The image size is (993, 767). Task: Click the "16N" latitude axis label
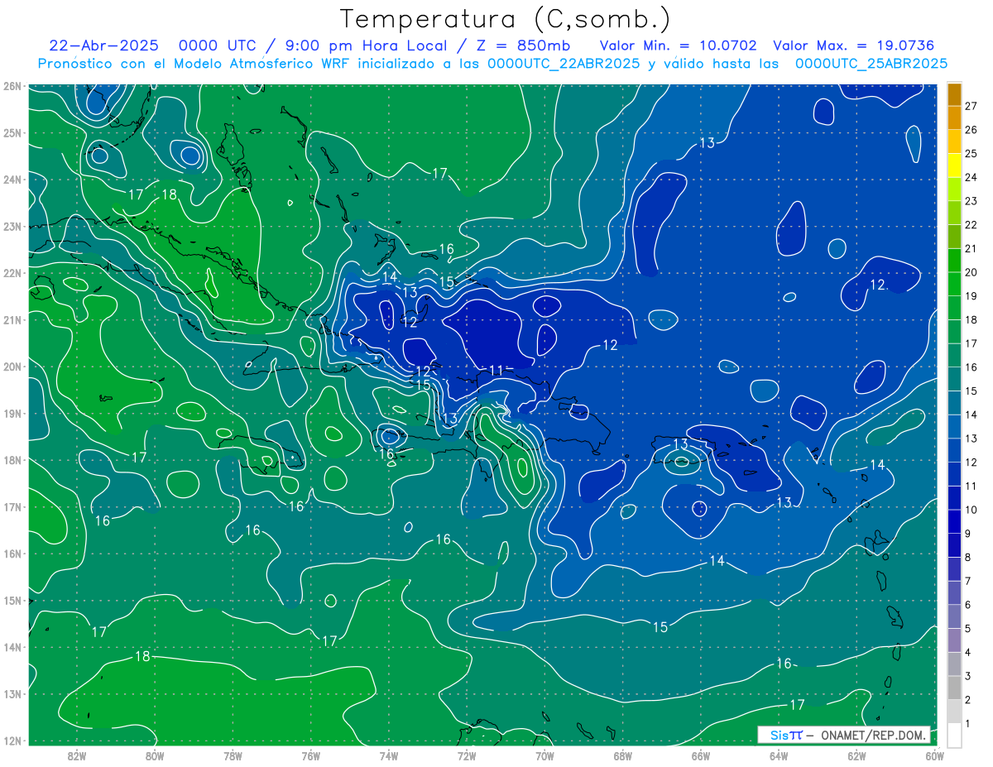click(x=12, y=554)
